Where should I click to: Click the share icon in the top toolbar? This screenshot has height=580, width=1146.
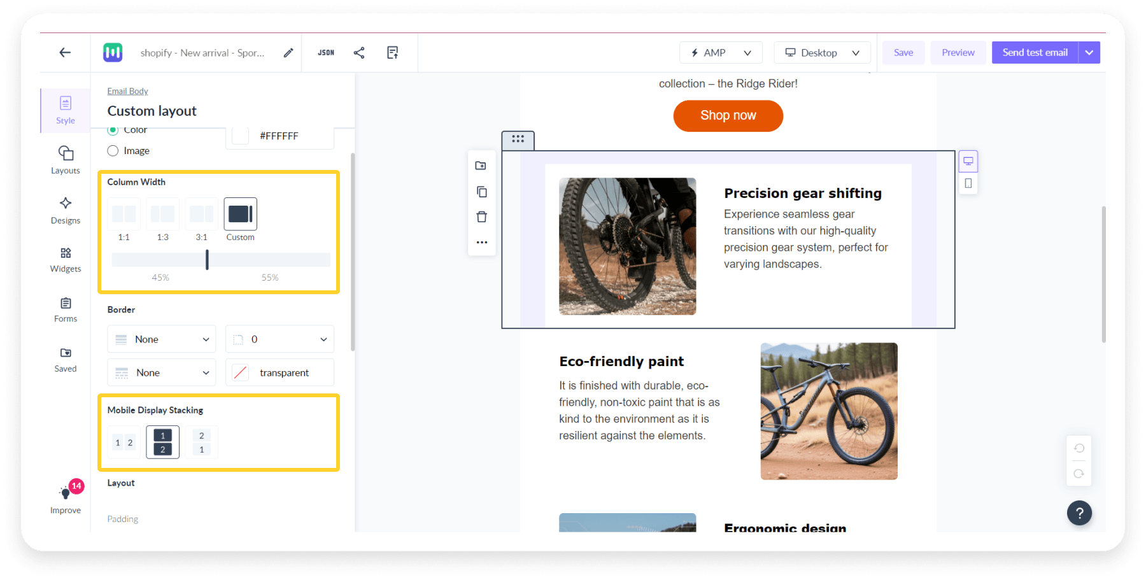[x=359, y=52]
